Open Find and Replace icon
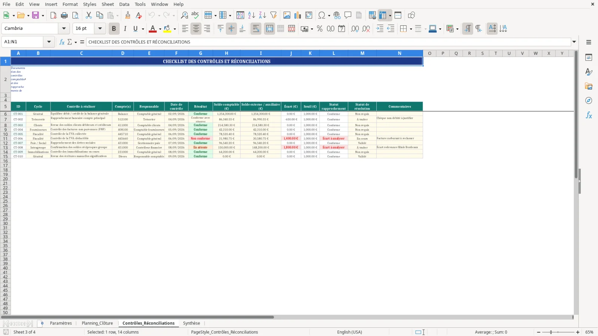Viewport: 598px width, 336px height. (184, 15)
